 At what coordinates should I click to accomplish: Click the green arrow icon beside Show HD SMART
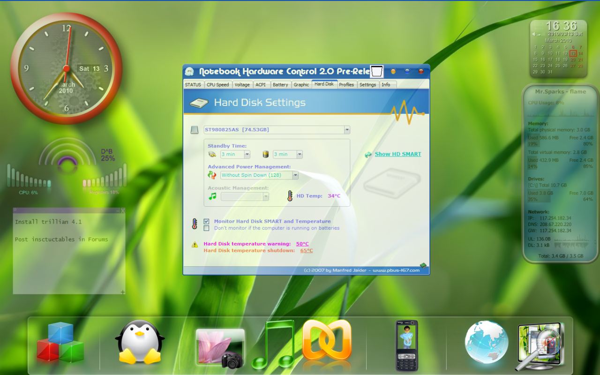pyautogui.click(x=368, y=154)
